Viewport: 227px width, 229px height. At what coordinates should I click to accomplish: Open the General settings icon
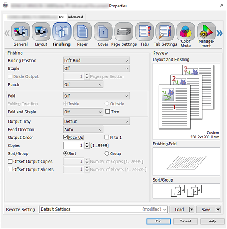(x=21, y=32)
